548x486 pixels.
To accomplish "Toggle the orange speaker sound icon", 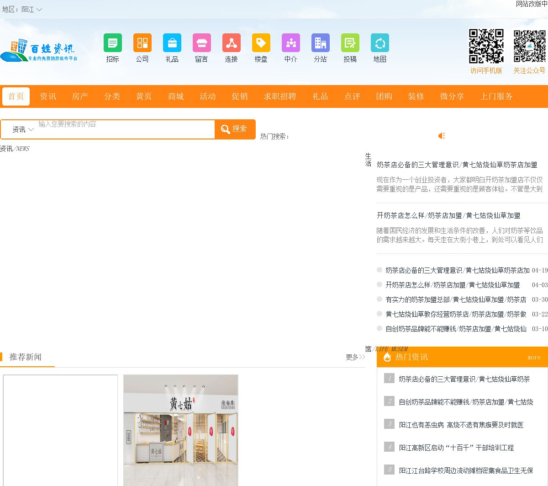I will 442,136.
